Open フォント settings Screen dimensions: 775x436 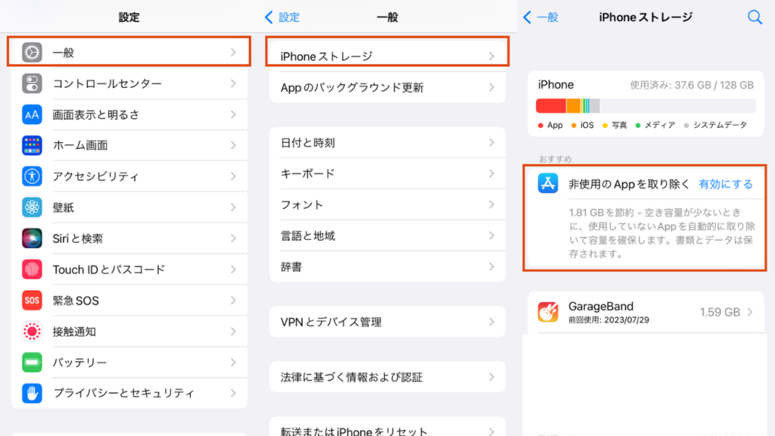[387, 204]
